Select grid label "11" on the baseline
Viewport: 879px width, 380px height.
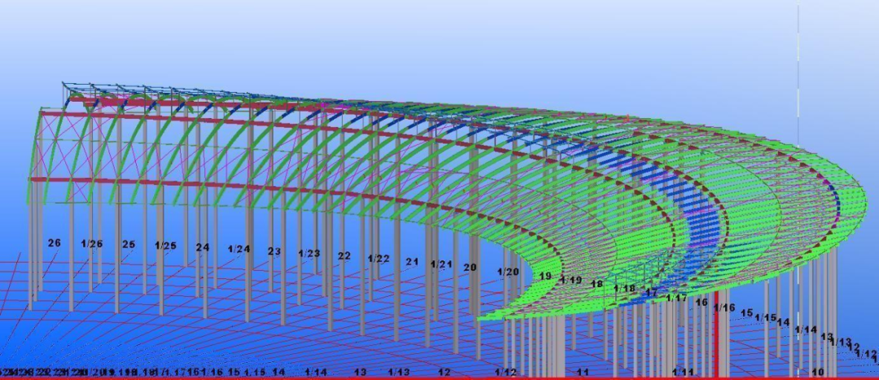click(583, 372)
